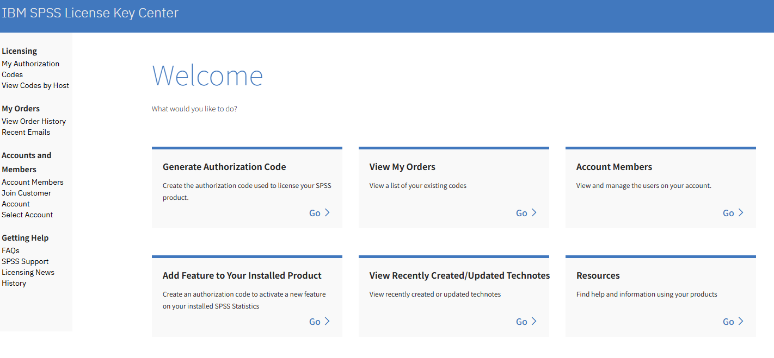Image resolution: width=774 pixels, height=358 pixels.
Task: Click Go text in Add Feature card
Action: pyautogui.click(x=315, y=322)
